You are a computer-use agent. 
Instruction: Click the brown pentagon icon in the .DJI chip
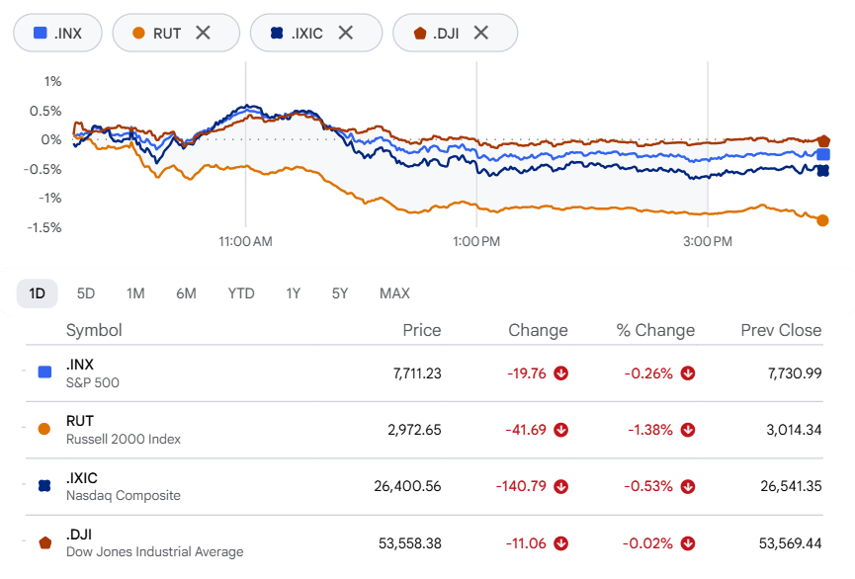click(420, 34)
